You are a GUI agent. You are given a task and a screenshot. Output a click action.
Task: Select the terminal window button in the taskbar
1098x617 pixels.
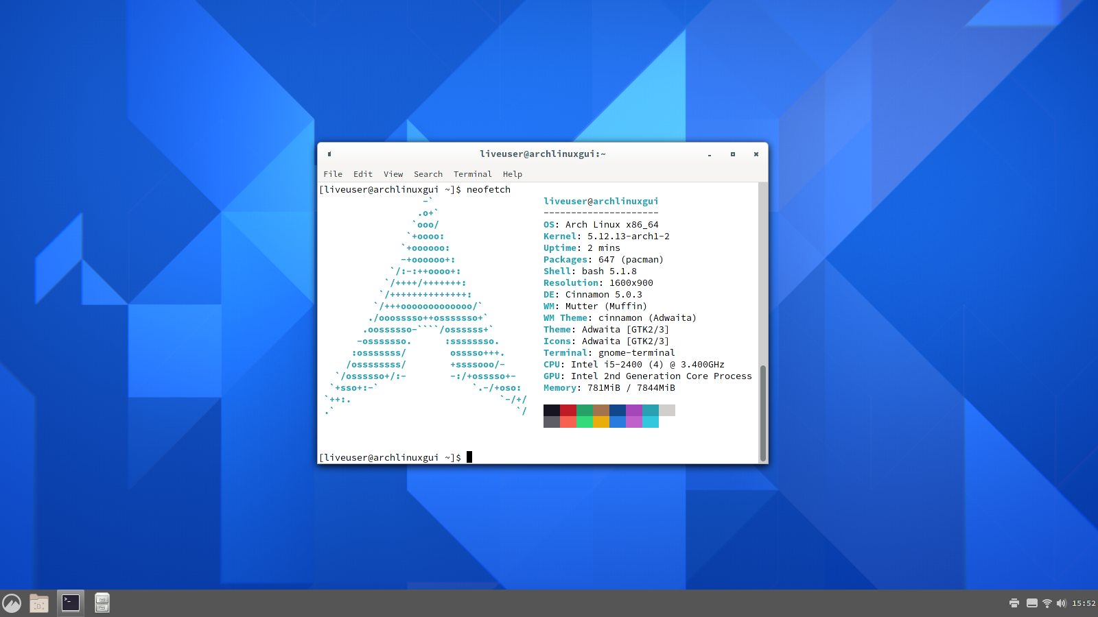coord(71,603)
